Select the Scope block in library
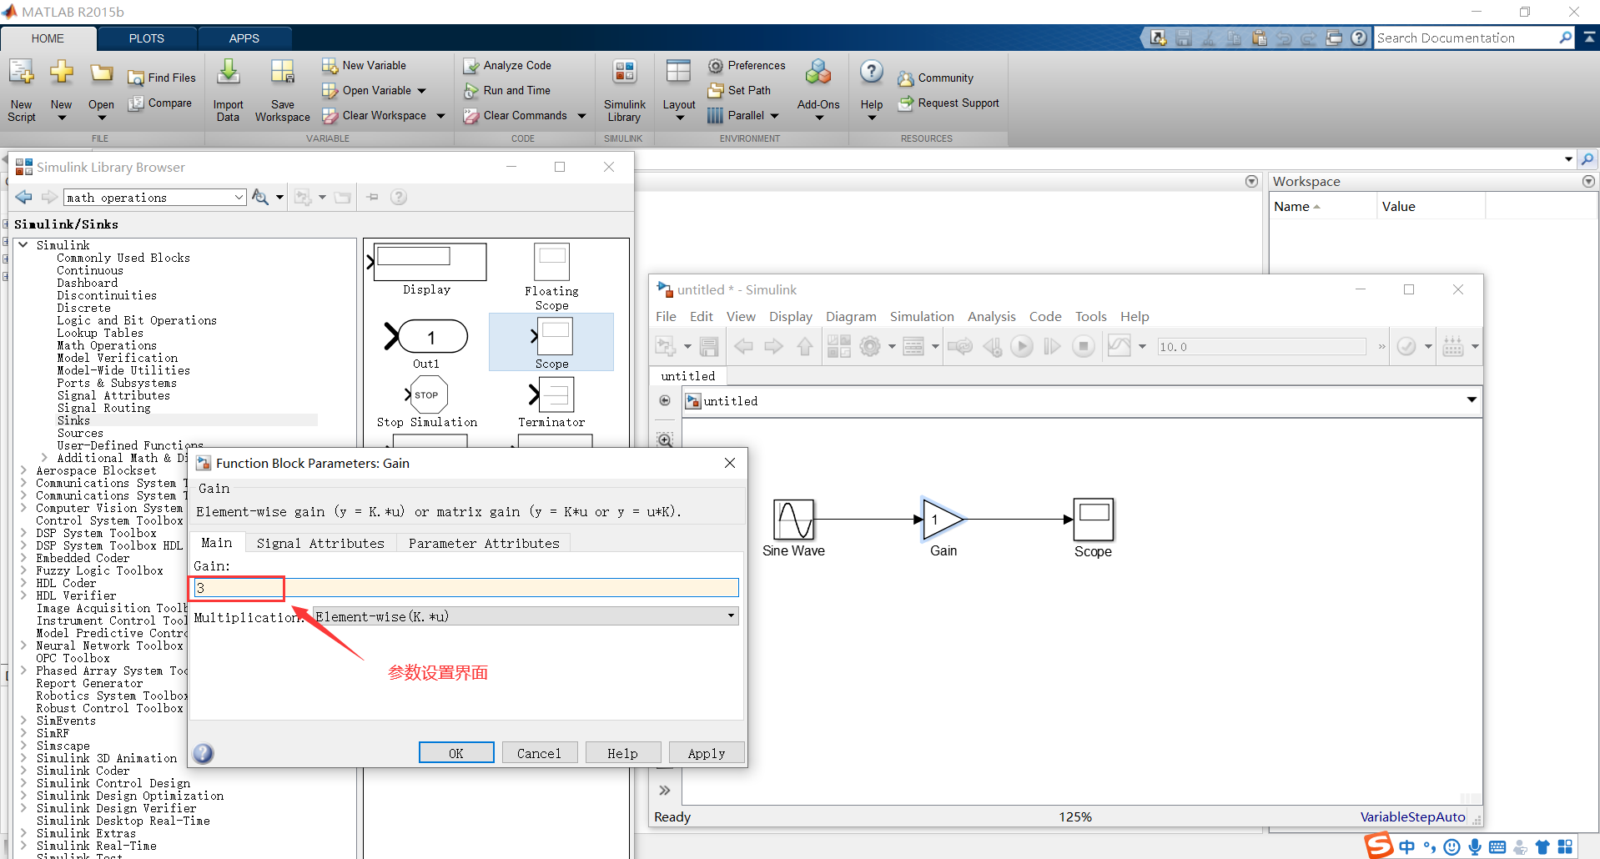The image size is (1600, 859). [x=552, y=342]
